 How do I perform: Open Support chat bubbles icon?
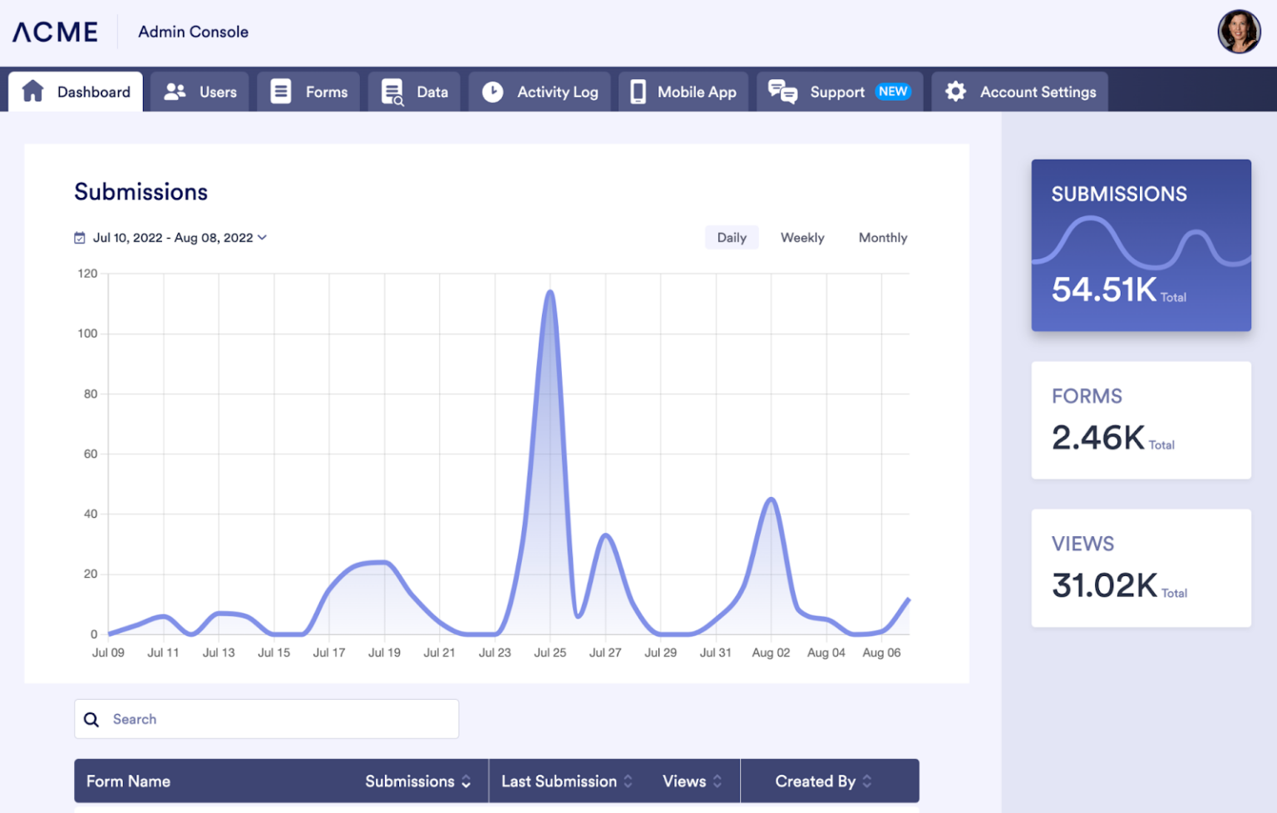coord(782,91)
